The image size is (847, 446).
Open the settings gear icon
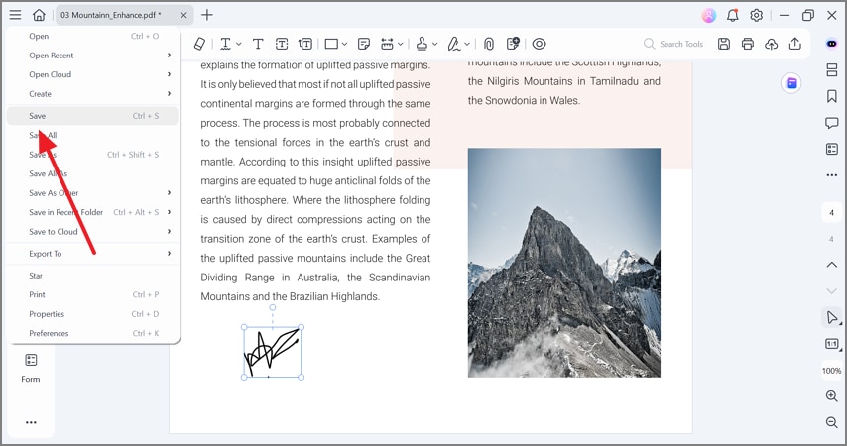pos(756,15)
